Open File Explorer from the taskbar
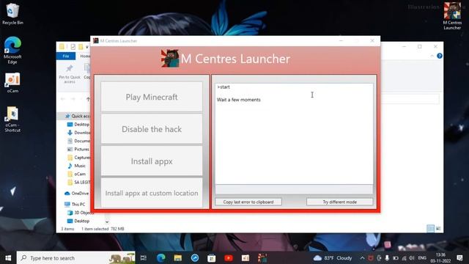The image size is (469, 264). tap(177, 257)
